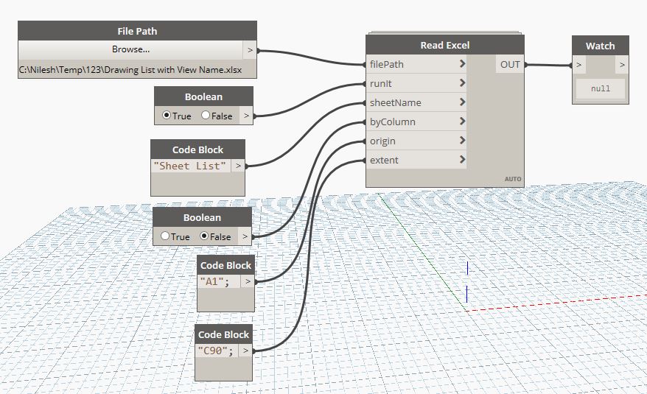
Task: Click output port of "Sheet List" code block
Action: 238,166
